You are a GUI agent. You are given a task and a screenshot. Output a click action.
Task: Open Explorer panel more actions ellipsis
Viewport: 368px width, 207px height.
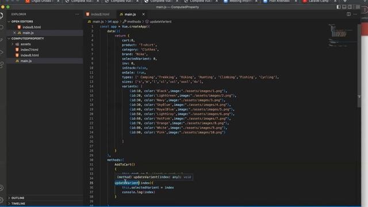tap(77, 14)
